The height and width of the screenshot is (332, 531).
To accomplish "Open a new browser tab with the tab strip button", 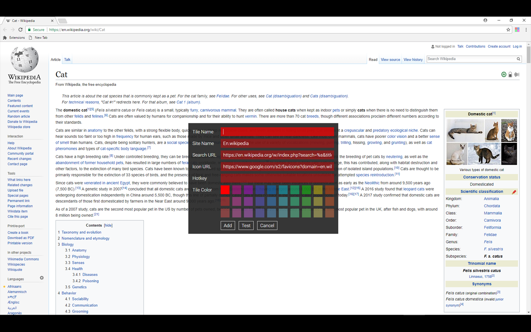I will point(62,21).
